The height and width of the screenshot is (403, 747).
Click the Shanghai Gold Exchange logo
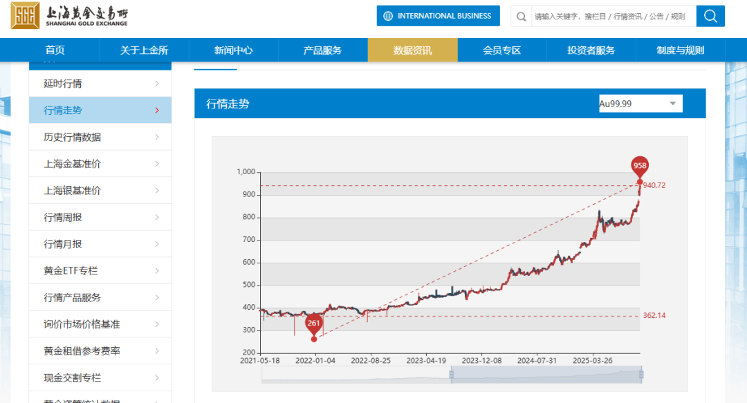(69, 16)
